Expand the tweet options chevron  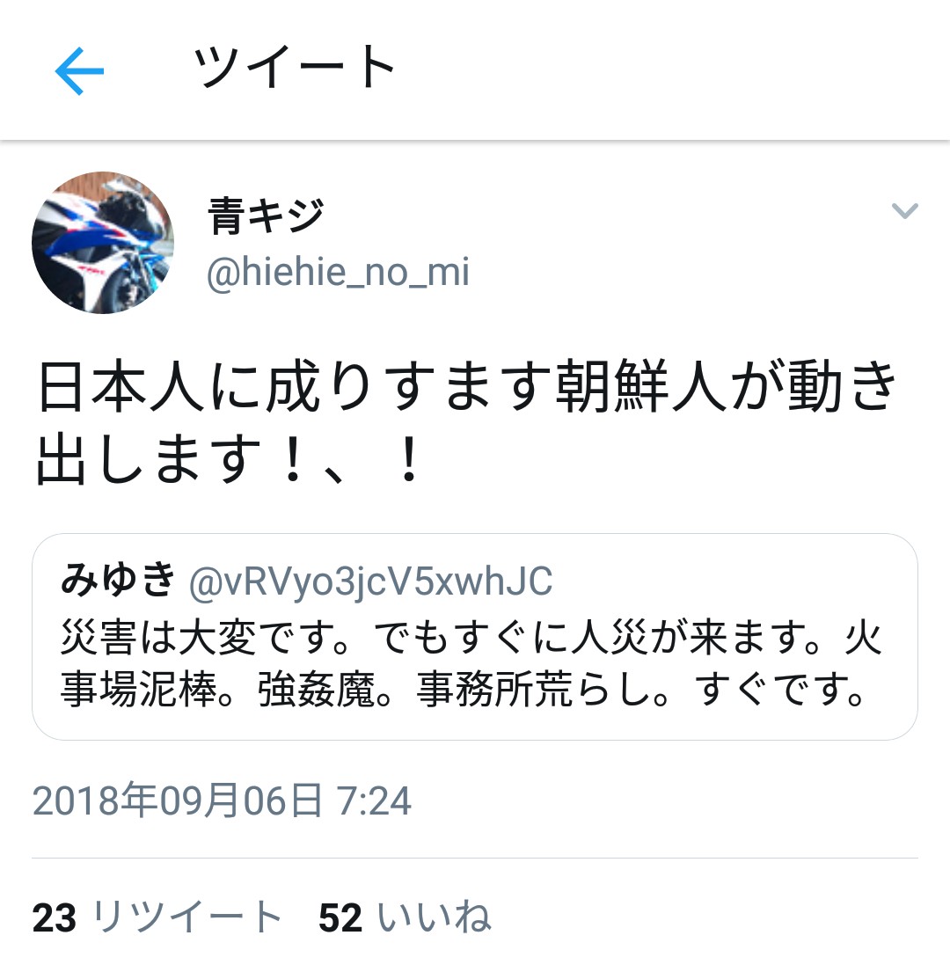point(904,211)
